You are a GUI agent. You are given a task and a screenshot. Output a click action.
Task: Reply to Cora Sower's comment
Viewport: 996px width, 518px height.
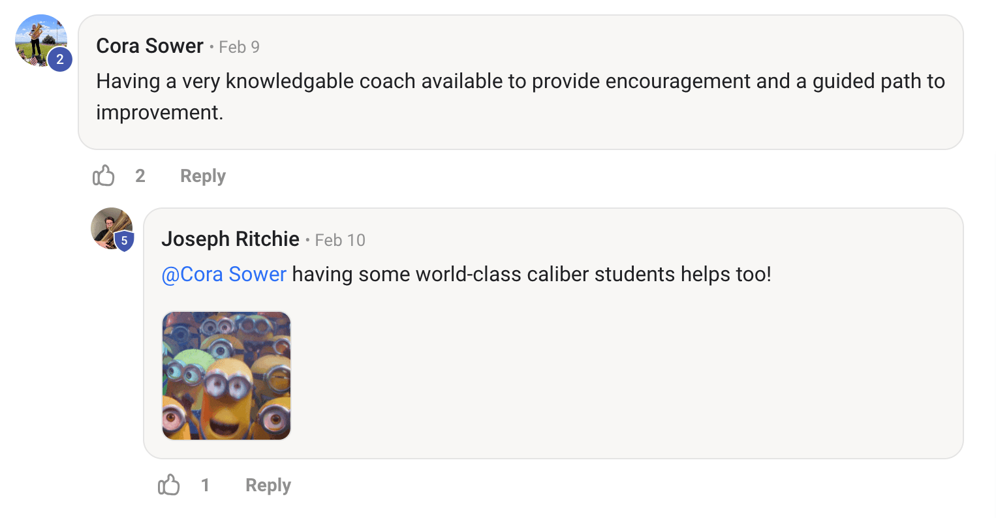point(202,176)
